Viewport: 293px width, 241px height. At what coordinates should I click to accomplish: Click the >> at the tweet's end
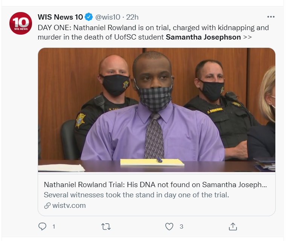[247, 37]
